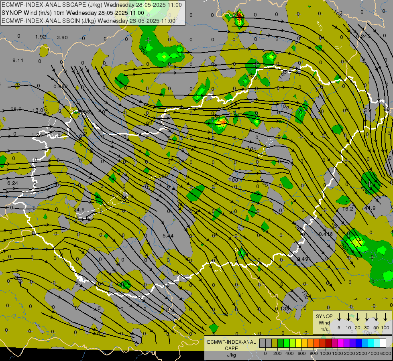The image size is (393, 361).
Task: Pick the pure yellow legend swatch
Action: (299, 343)
